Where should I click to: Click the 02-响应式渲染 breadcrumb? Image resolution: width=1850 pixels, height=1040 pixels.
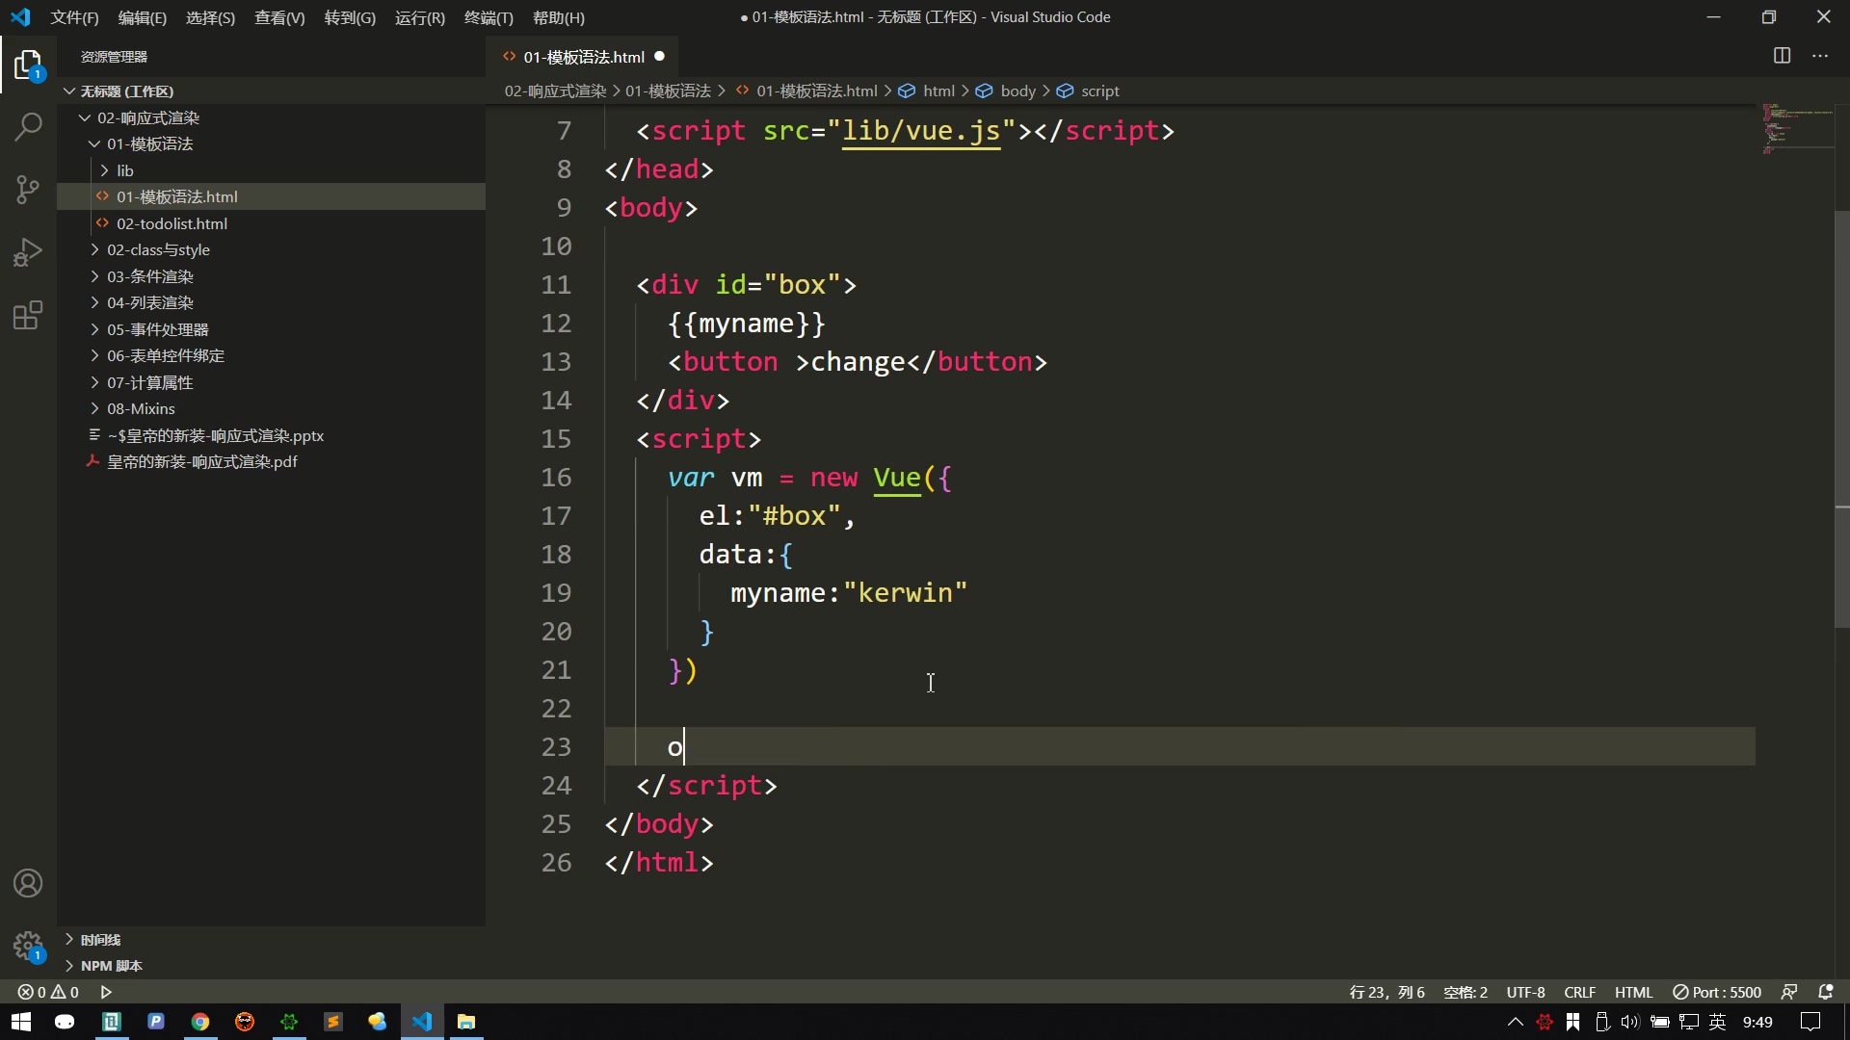pyautogui.click(x=556, y=91)
